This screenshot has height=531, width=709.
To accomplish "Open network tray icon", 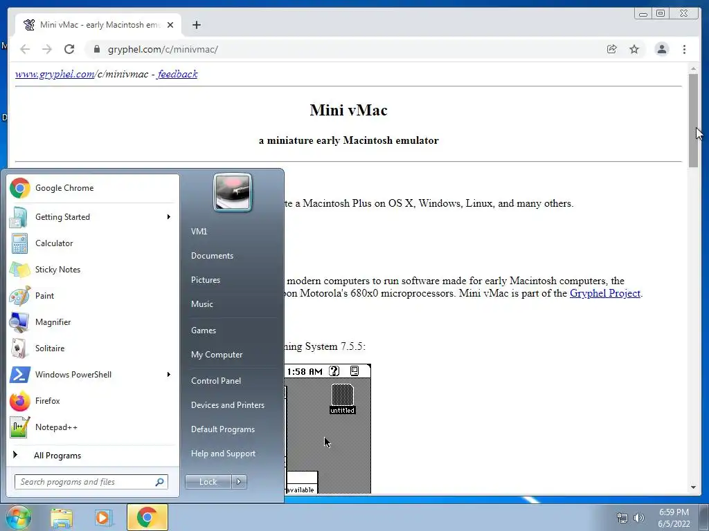I will tap(622, 518).
